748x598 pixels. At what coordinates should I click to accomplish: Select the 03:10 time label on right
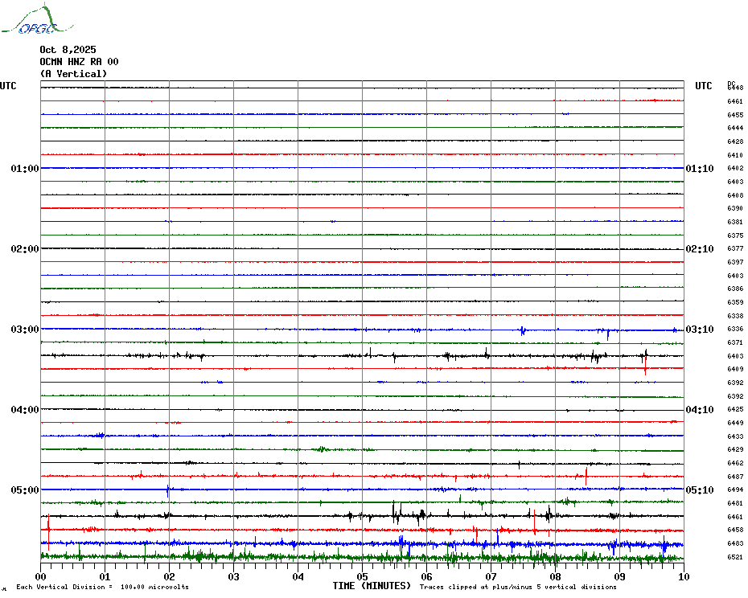[x=699, y=330]
